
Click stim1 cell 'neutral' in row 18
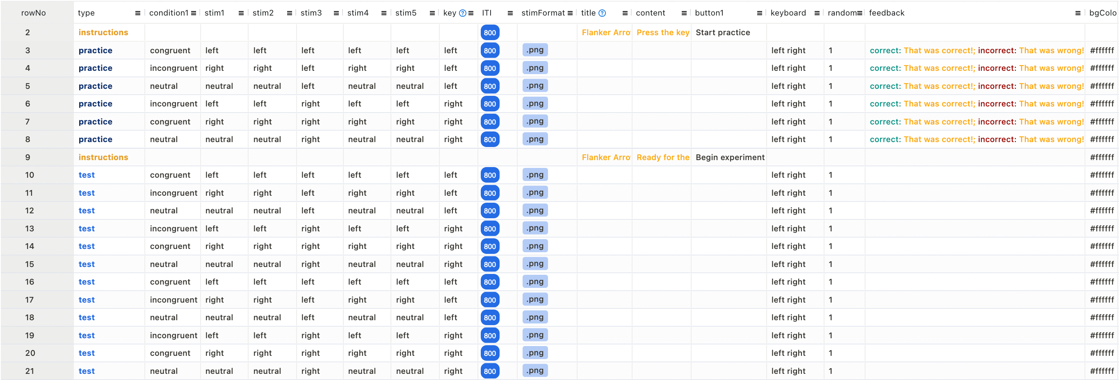(224, 318)
